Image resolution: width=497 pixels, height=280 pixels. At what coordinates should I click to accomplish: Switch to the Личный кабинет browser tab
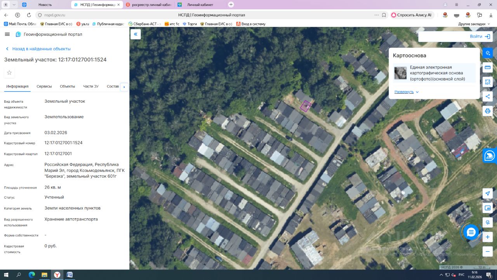(200, 5)
